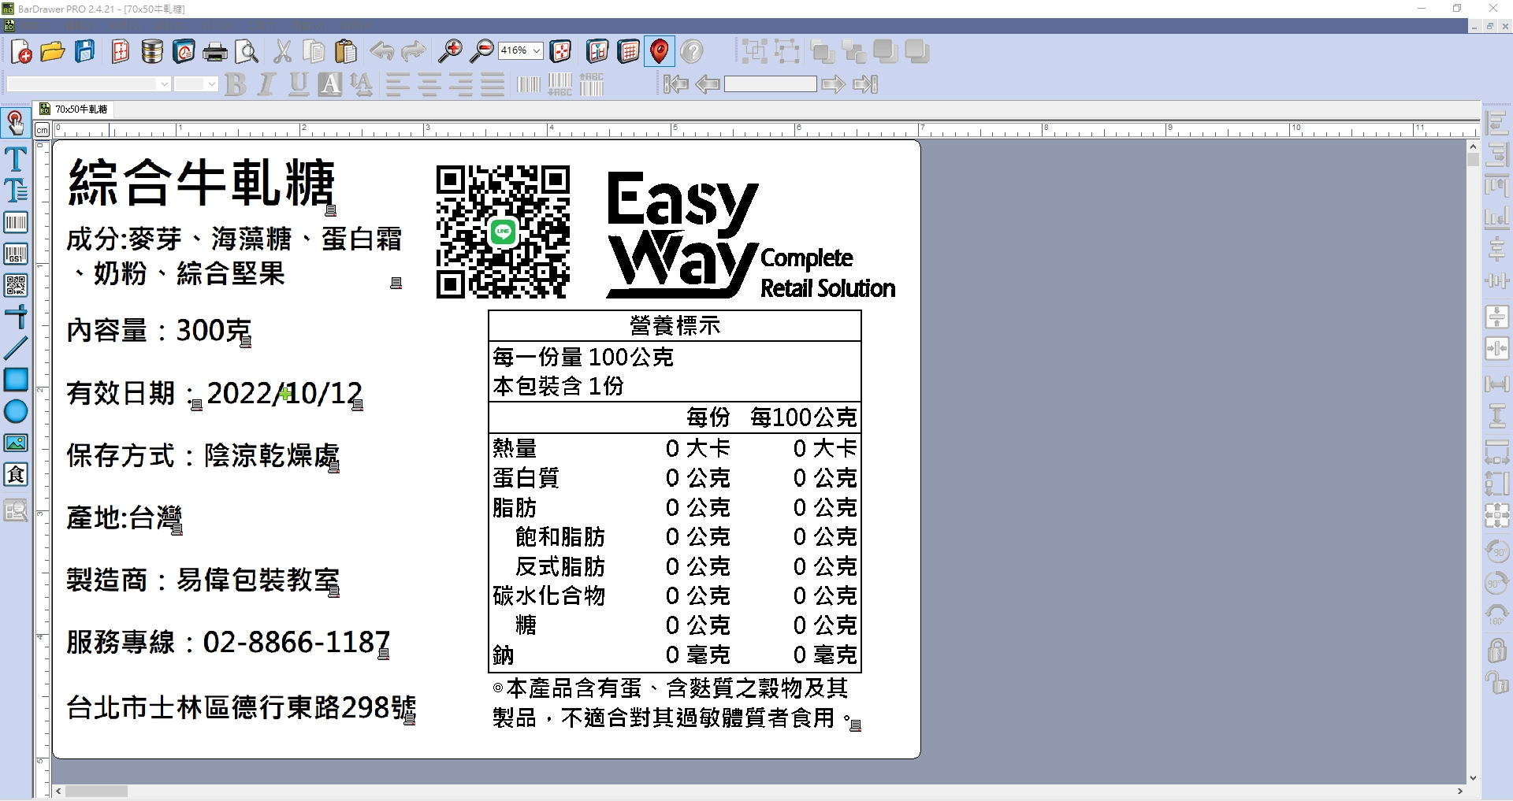Toggle the pointer selection tool
Image resolution: width=1513 pixels, height=801 pixels.
click(15, 123)
